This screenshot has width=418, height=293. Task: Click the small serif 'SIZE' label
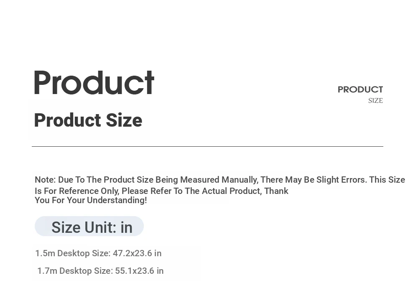[376, 100]
